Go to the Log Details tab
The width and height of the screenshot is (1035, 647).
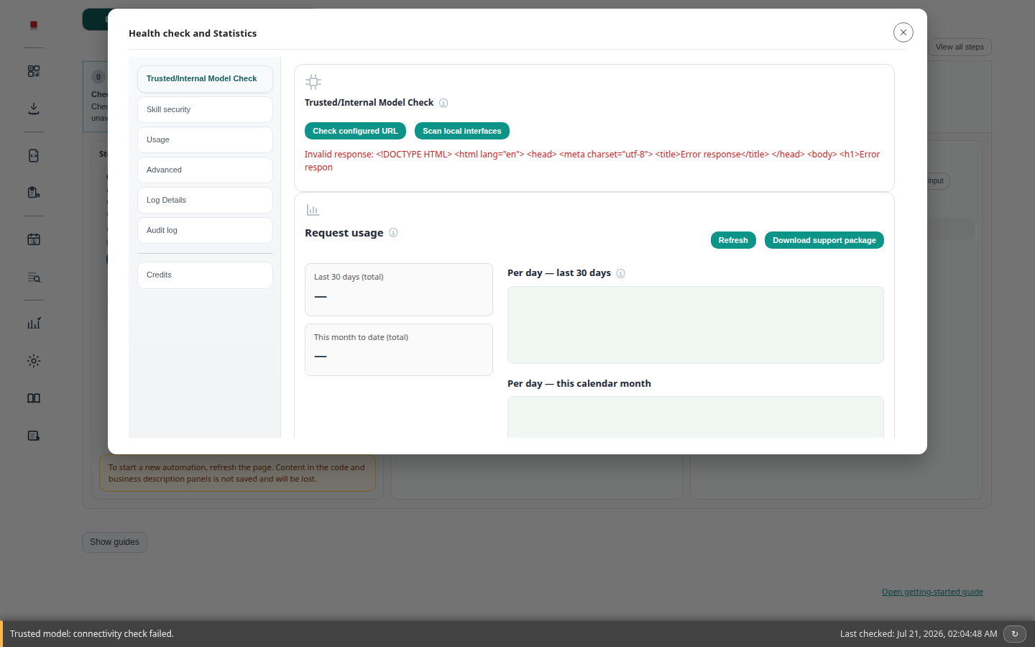(x=205, y=200)
